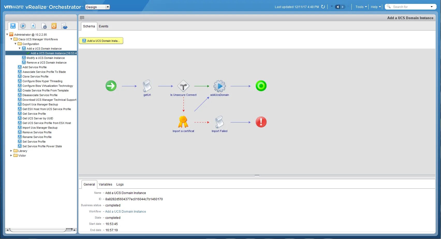The height and width of the screenshot is (239, 441).
Task: Click the tree horizontal scrollbar right arrow
Action: pyautogui.click(x=75, y=230)
